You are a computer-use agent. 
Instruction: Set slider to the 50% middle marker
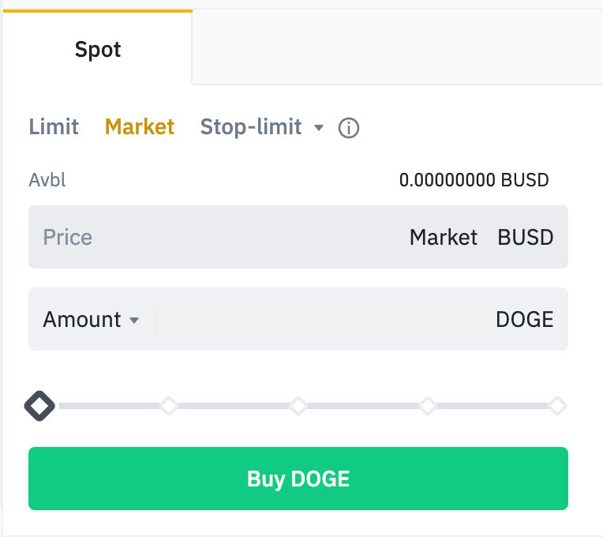298,406
